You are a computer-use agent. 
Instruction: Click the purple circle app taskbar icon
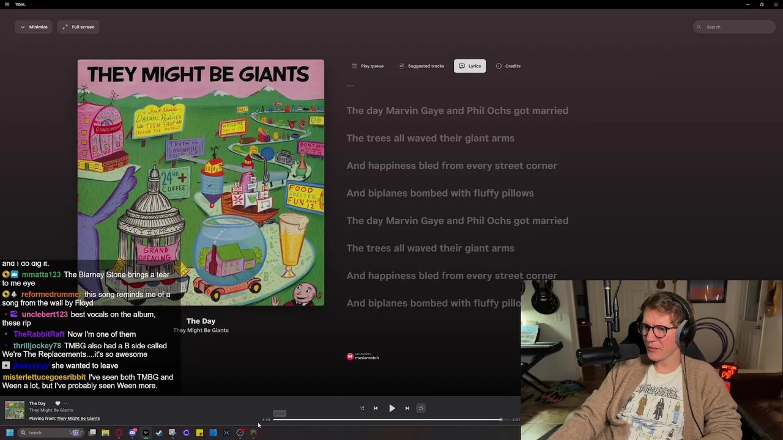(x=186, y=433)
